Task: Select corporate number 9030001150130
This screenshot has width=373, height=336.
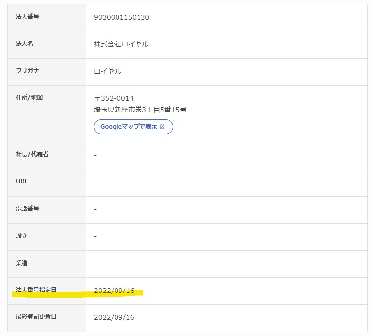Action: (121, 17)
